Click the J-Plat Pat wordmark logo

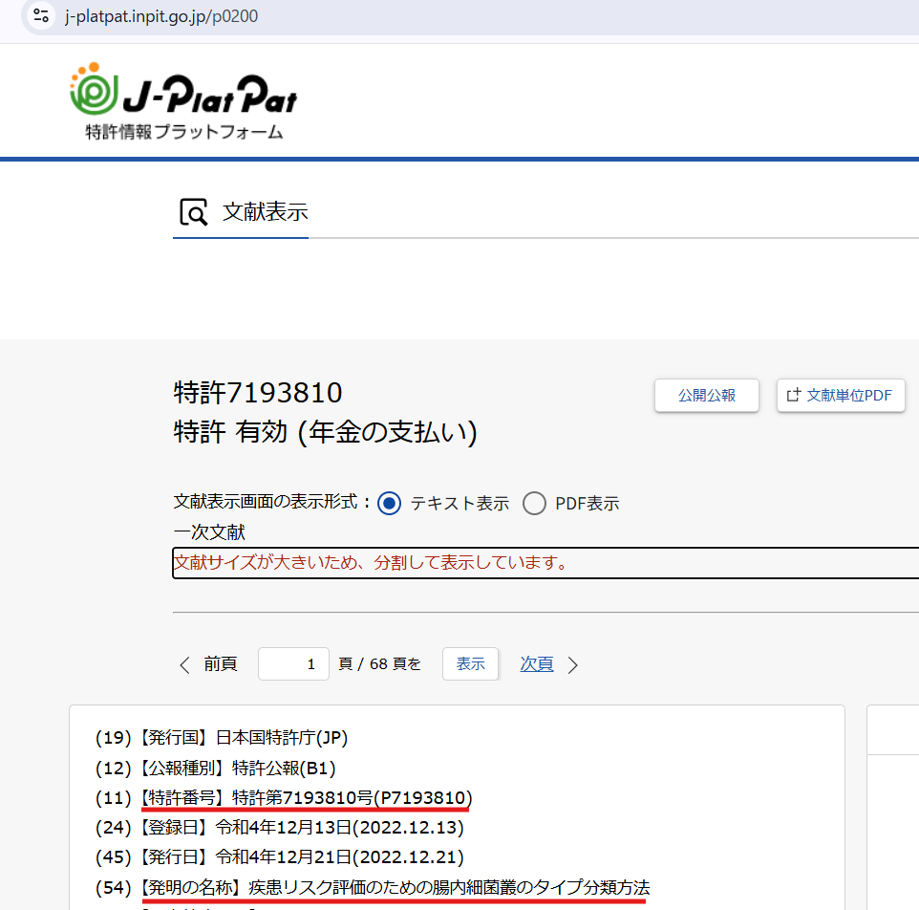point(210,96)
